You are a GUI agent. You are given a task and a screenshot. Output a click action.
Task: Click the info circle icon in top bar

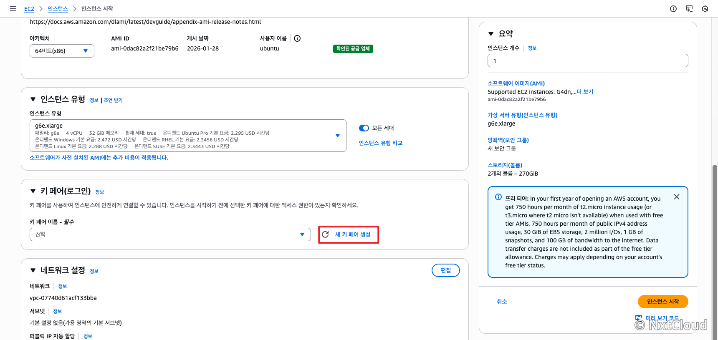click(673, 9)
